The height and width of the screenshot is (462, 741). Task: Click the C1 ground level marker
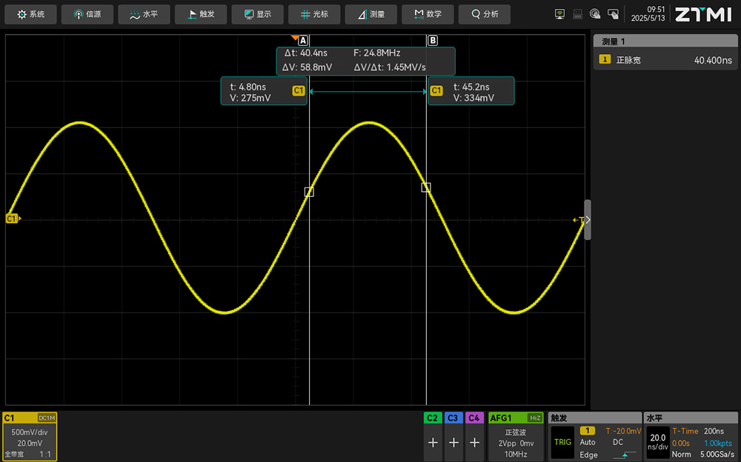pyautogui.click(x=12, y=219)
